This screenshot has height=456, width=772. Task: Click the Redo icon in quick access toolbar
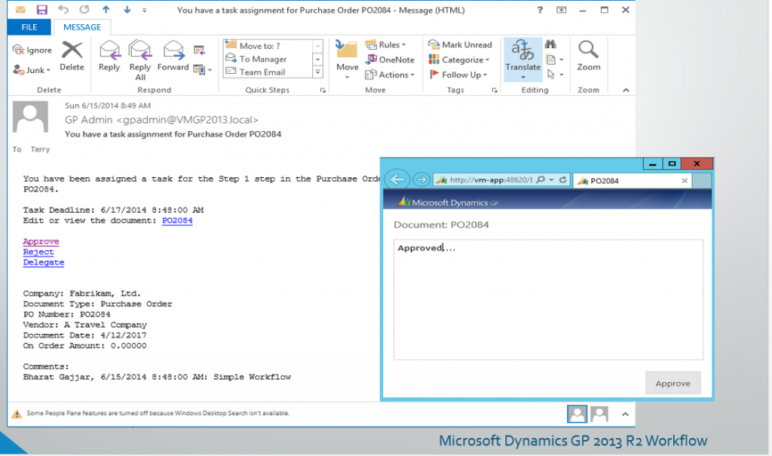pyautogui.click(x=84, y=9)
